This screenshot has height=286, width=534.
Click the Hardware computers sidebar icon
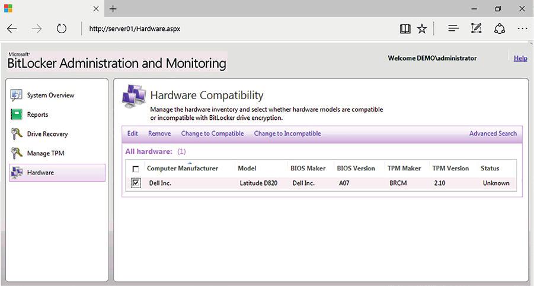(17, 173)
